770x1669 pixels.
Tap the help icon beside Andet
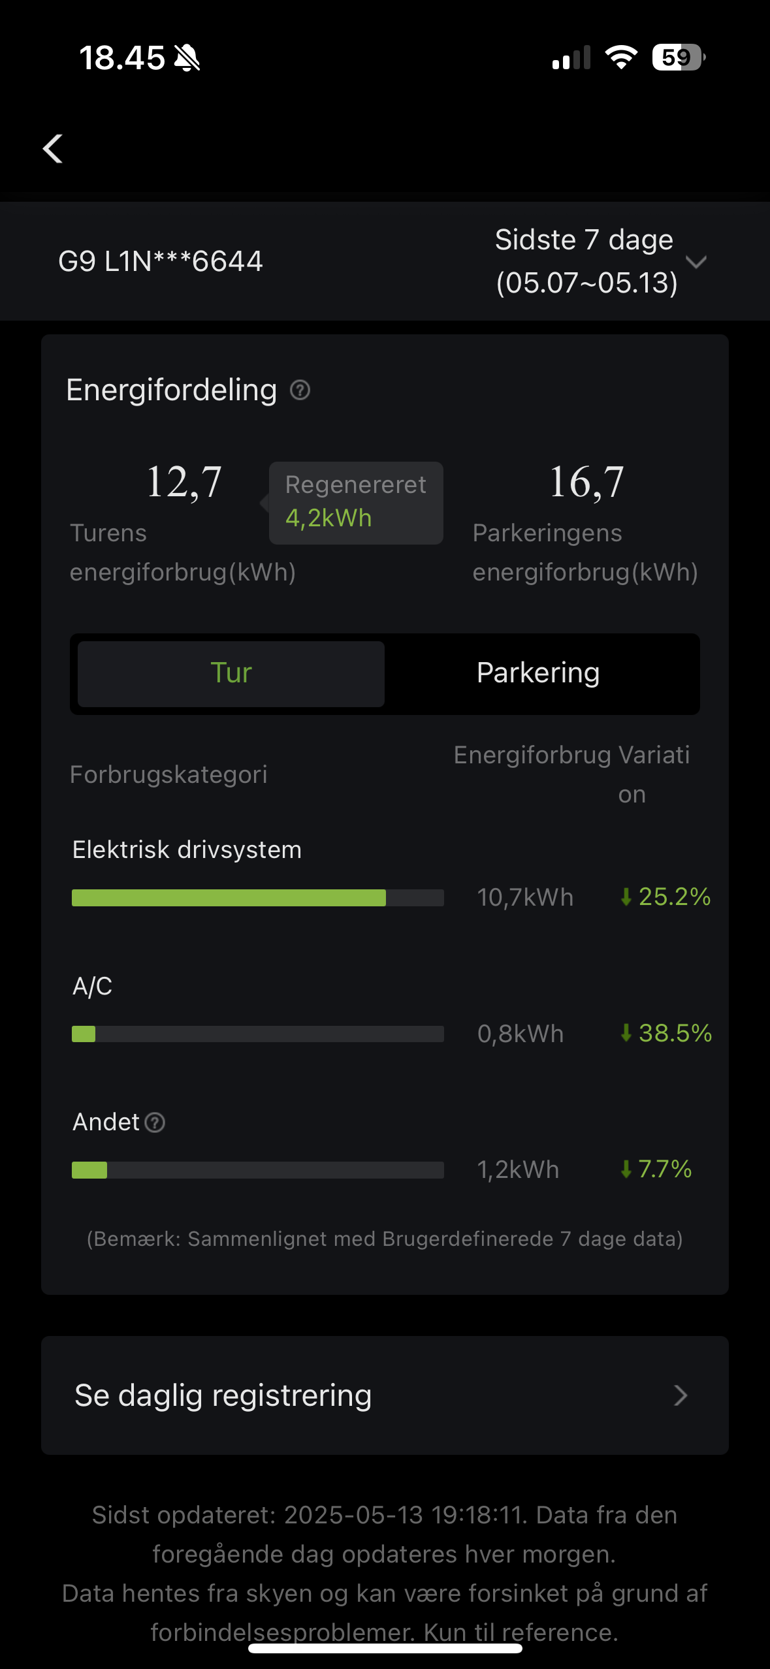[155, 1122]
